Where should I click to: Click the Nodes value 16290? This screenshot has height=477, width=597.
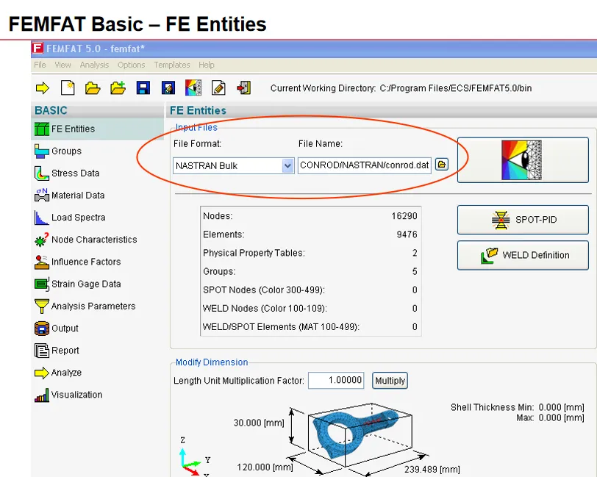[x=404, y=216]
